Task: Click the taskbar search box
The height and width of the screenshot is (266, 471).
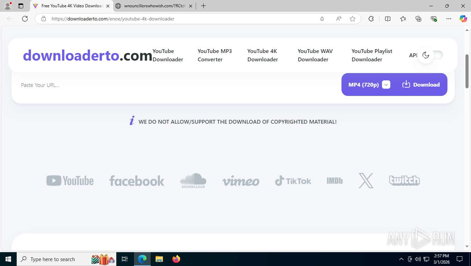Action: point(67,259)
